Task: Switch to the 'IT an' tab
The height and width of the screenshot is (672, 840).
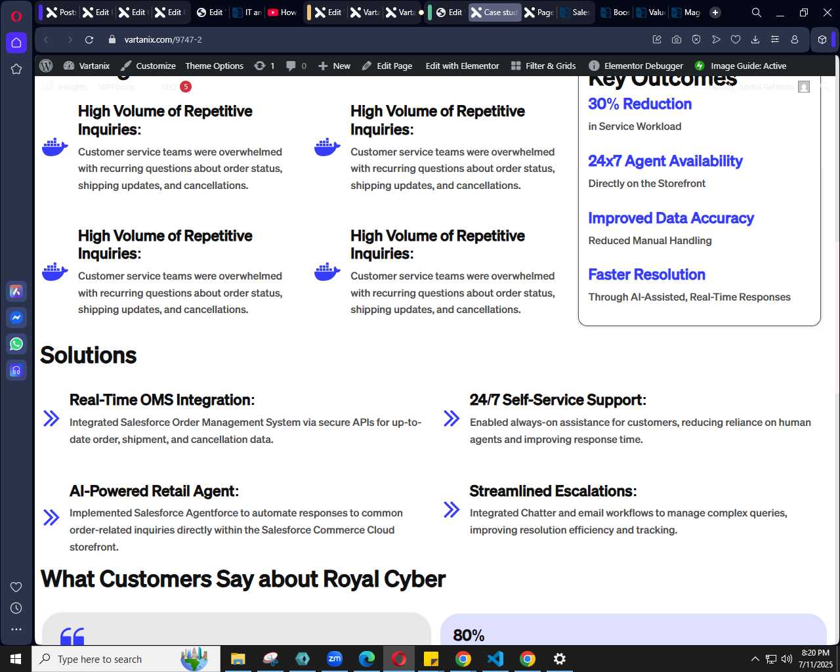Action: click(247, 12)
